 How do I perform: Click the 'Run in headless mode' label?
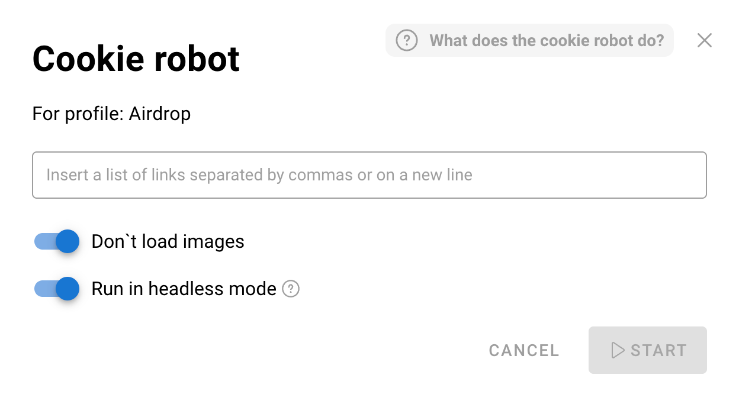184,289
